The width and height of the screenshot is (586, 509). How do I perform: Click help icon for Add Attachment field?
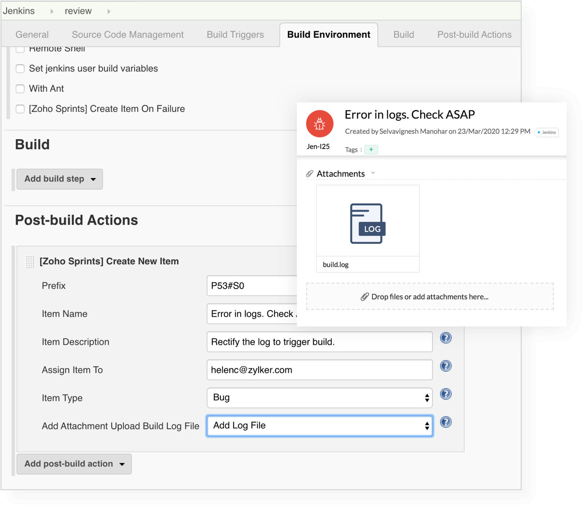coord(446,422)
